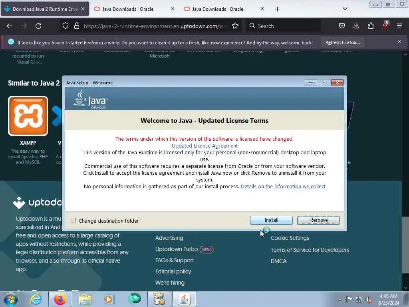This screenshot has height=307, width=409.
Task: Open the Editorial policy footer link
Action: point(173,271)
